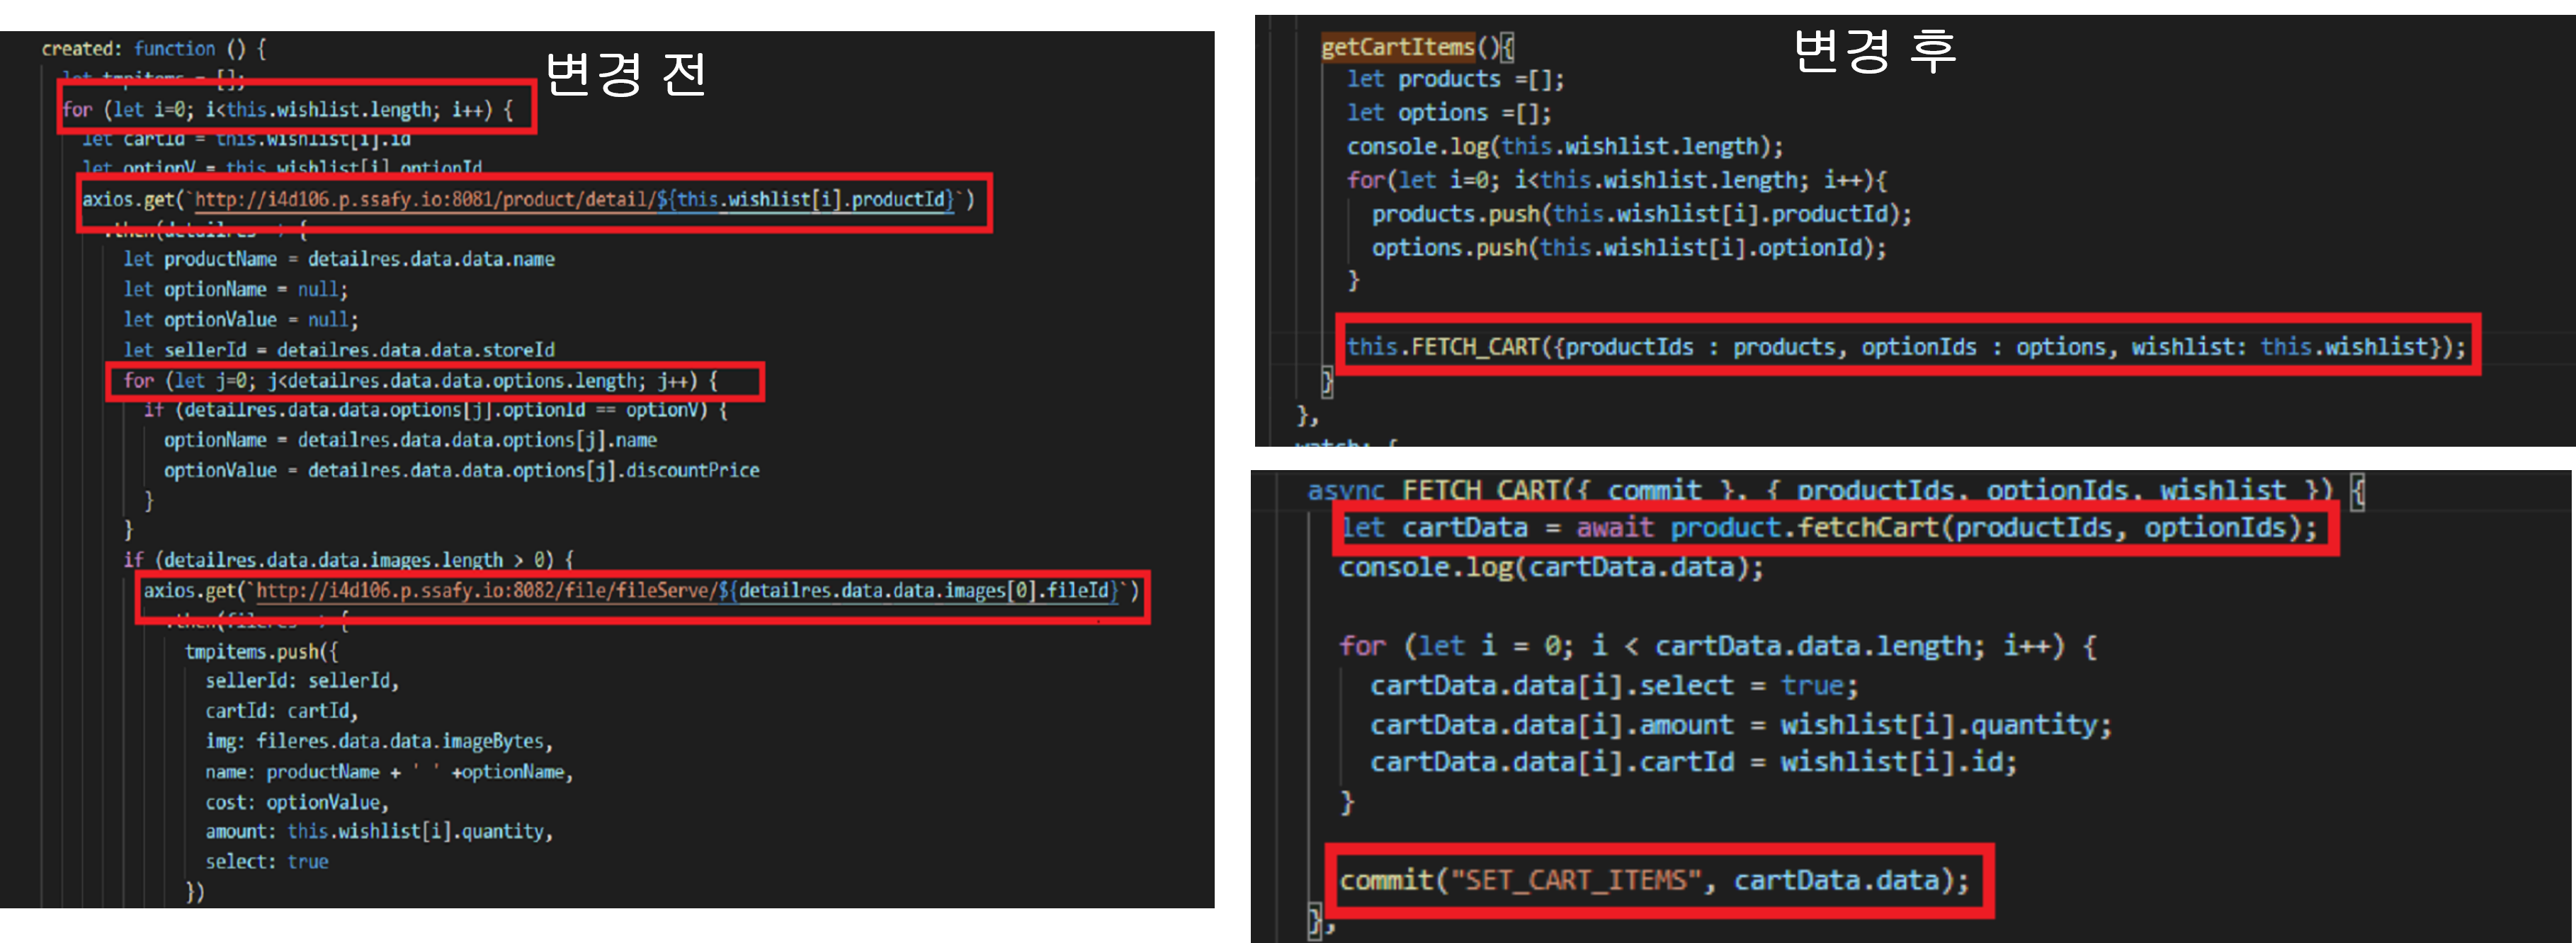Click the await product.fetchCart line
The image size is (2576, 943).
(1829, 528)
